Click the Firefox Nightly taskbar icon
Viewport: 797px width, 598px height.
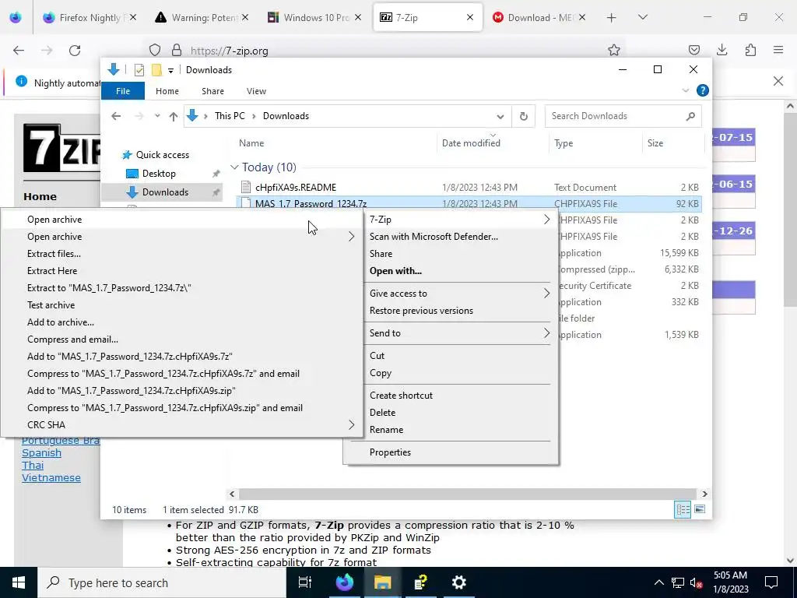344,582
